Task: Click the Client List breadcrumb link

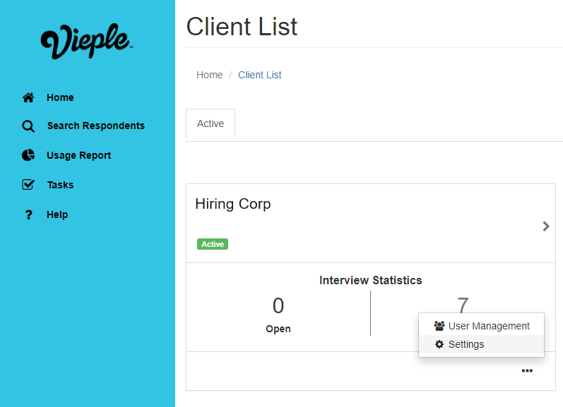Action: [260, 75]
